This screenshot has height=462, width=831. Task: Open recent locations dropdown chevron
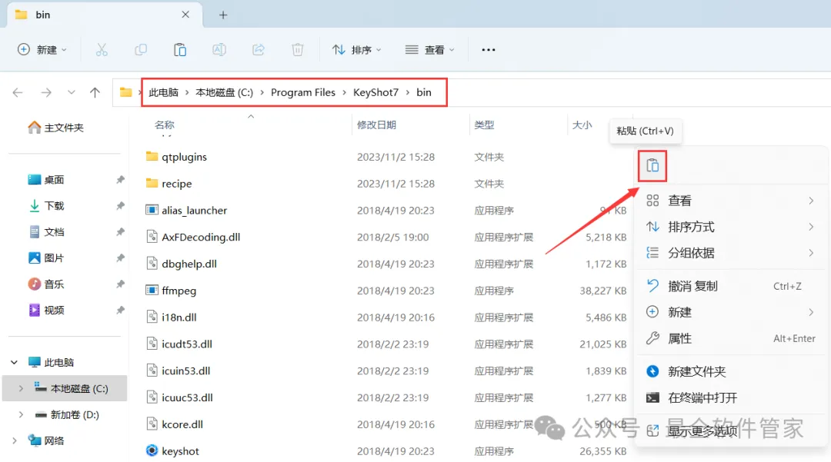tap(71, 92)
